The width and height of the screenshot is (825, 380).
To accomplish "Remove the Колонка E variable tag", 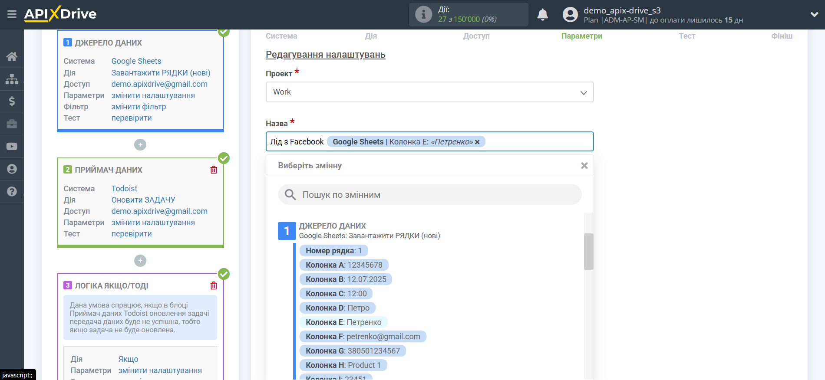I will click(x=477, y=142).
